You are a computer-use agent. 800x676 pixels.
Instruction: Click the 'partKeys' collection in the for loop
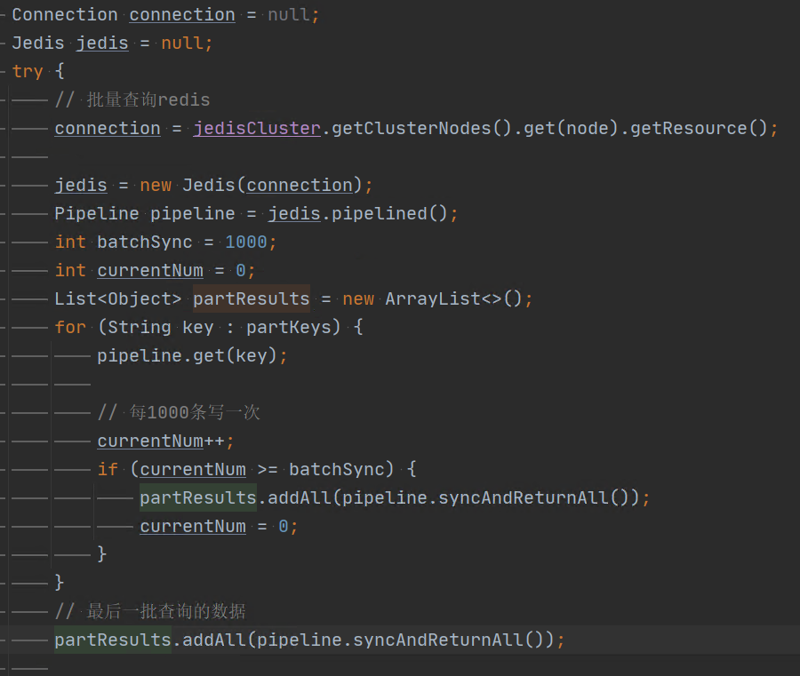(x=288, y=327)
